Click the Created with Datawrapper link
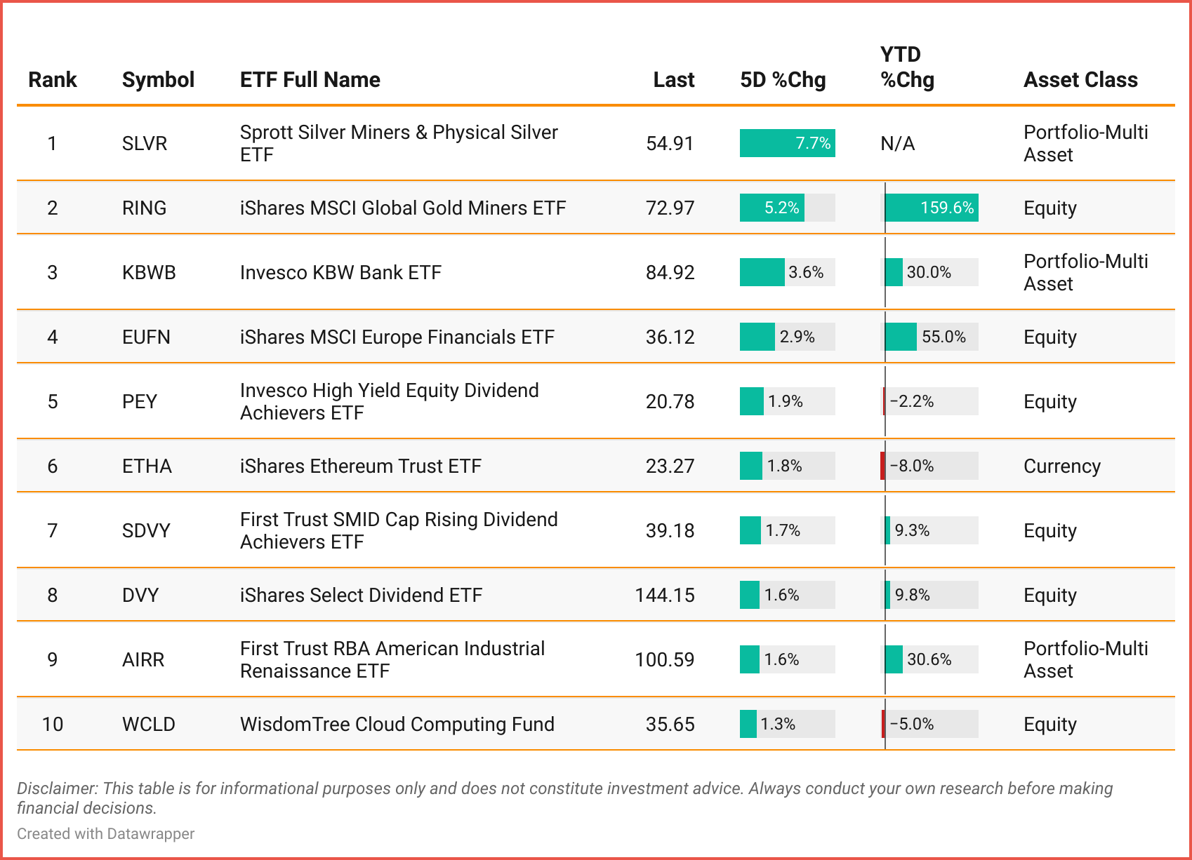 coord(106,833)
